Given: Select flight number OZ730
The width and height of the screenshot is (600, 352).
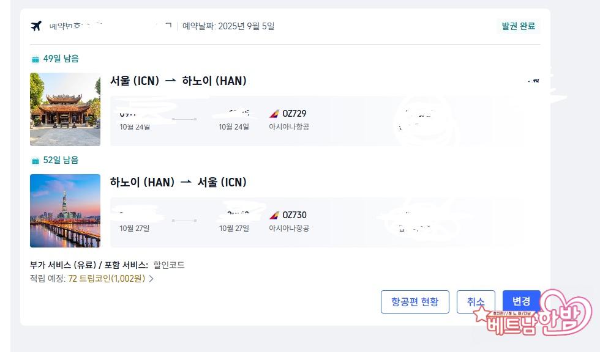Looking at the screenshot, I should (294, 215).
